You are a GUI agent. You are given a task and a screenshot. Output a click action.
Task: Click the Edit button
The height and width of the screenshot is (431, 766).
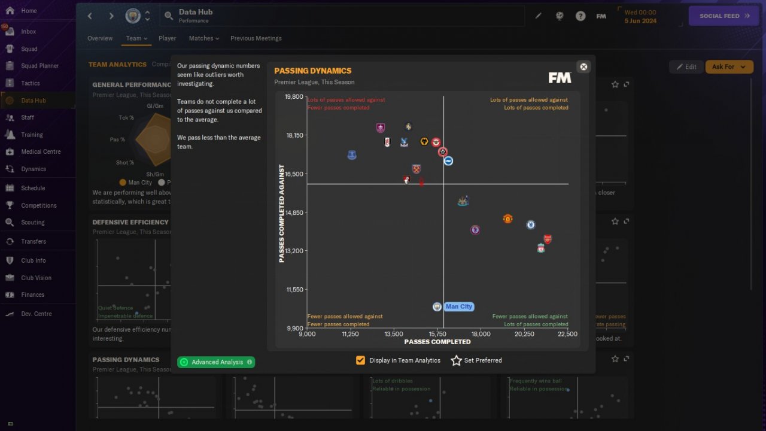[686, 67]
